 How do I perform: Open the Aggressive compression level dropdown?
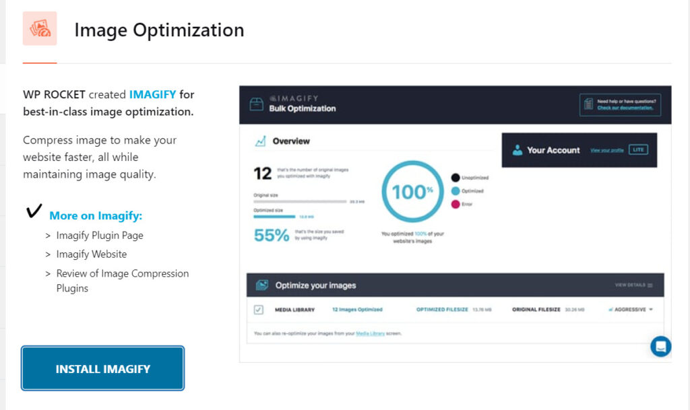631,310
